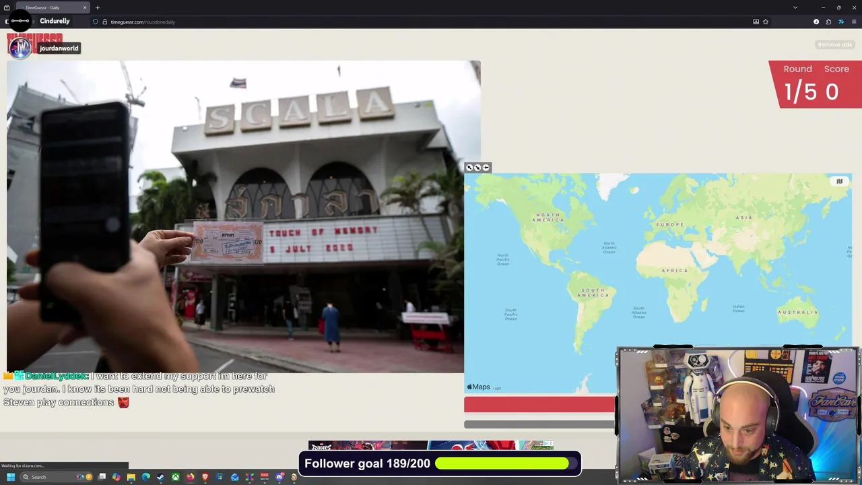Screen dimensions: 862x485
Task: Click the Marvel Rivals ad banner
Action: click(431, 445)
